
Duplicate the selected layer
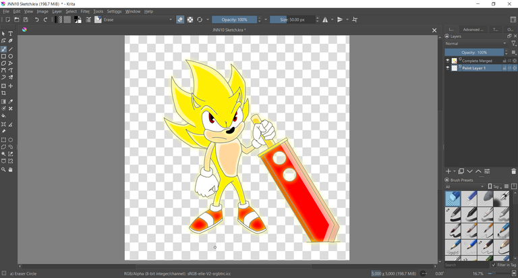point(461,171)
